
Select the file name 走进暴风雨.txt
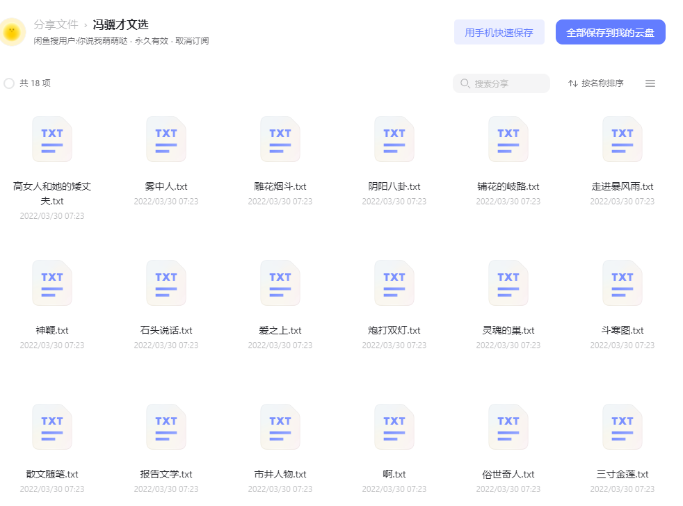click(x=622, y=187)
